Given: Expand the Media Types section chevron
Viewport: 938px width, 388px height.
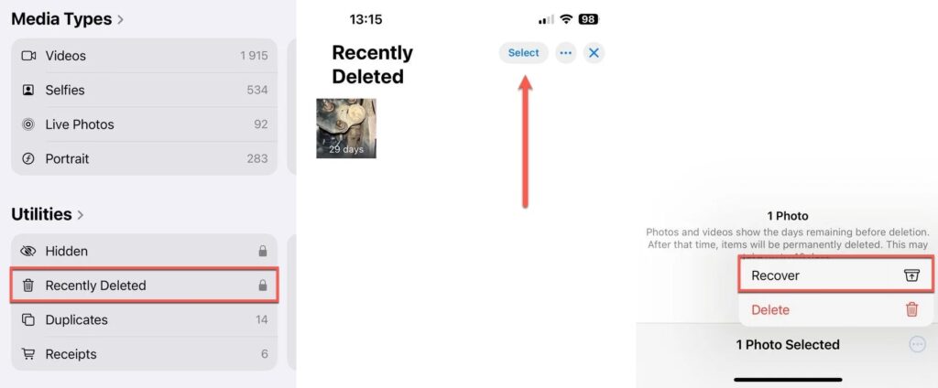Looking at the screenshot, I should tap(120, 19).
